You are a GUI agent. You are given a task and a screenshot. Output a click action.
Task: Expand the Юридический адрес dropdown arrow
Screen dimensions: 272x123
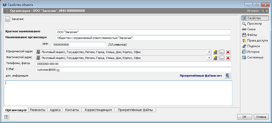click(209, 52)
